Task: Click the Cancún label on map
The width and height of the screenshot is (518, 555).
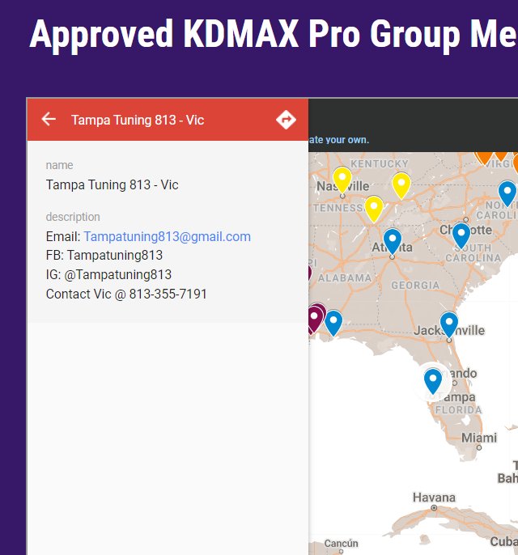Action: [341, 543]
